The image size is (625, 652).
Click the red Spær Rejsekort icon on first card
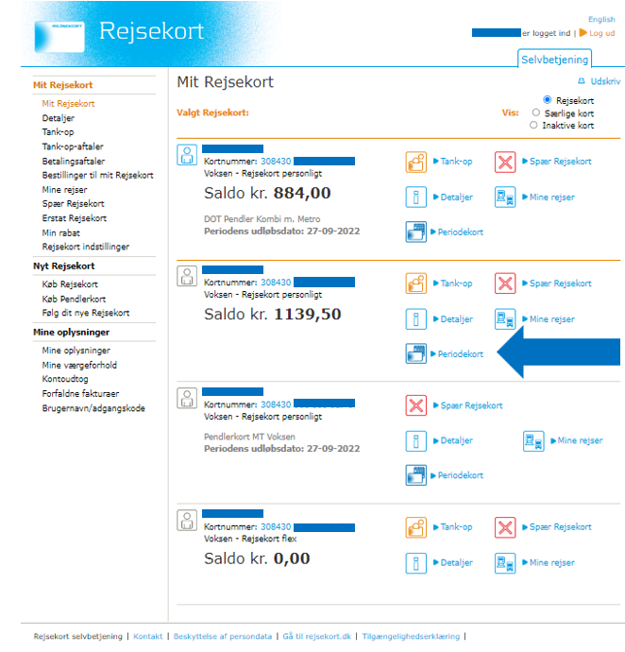click(505, 162)
